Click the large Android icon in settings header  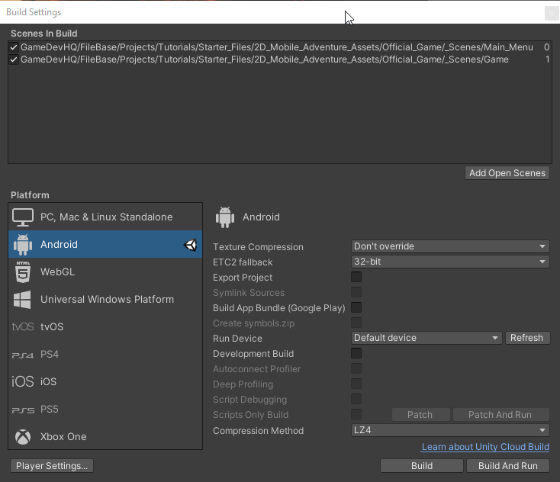tap(225, 217)
